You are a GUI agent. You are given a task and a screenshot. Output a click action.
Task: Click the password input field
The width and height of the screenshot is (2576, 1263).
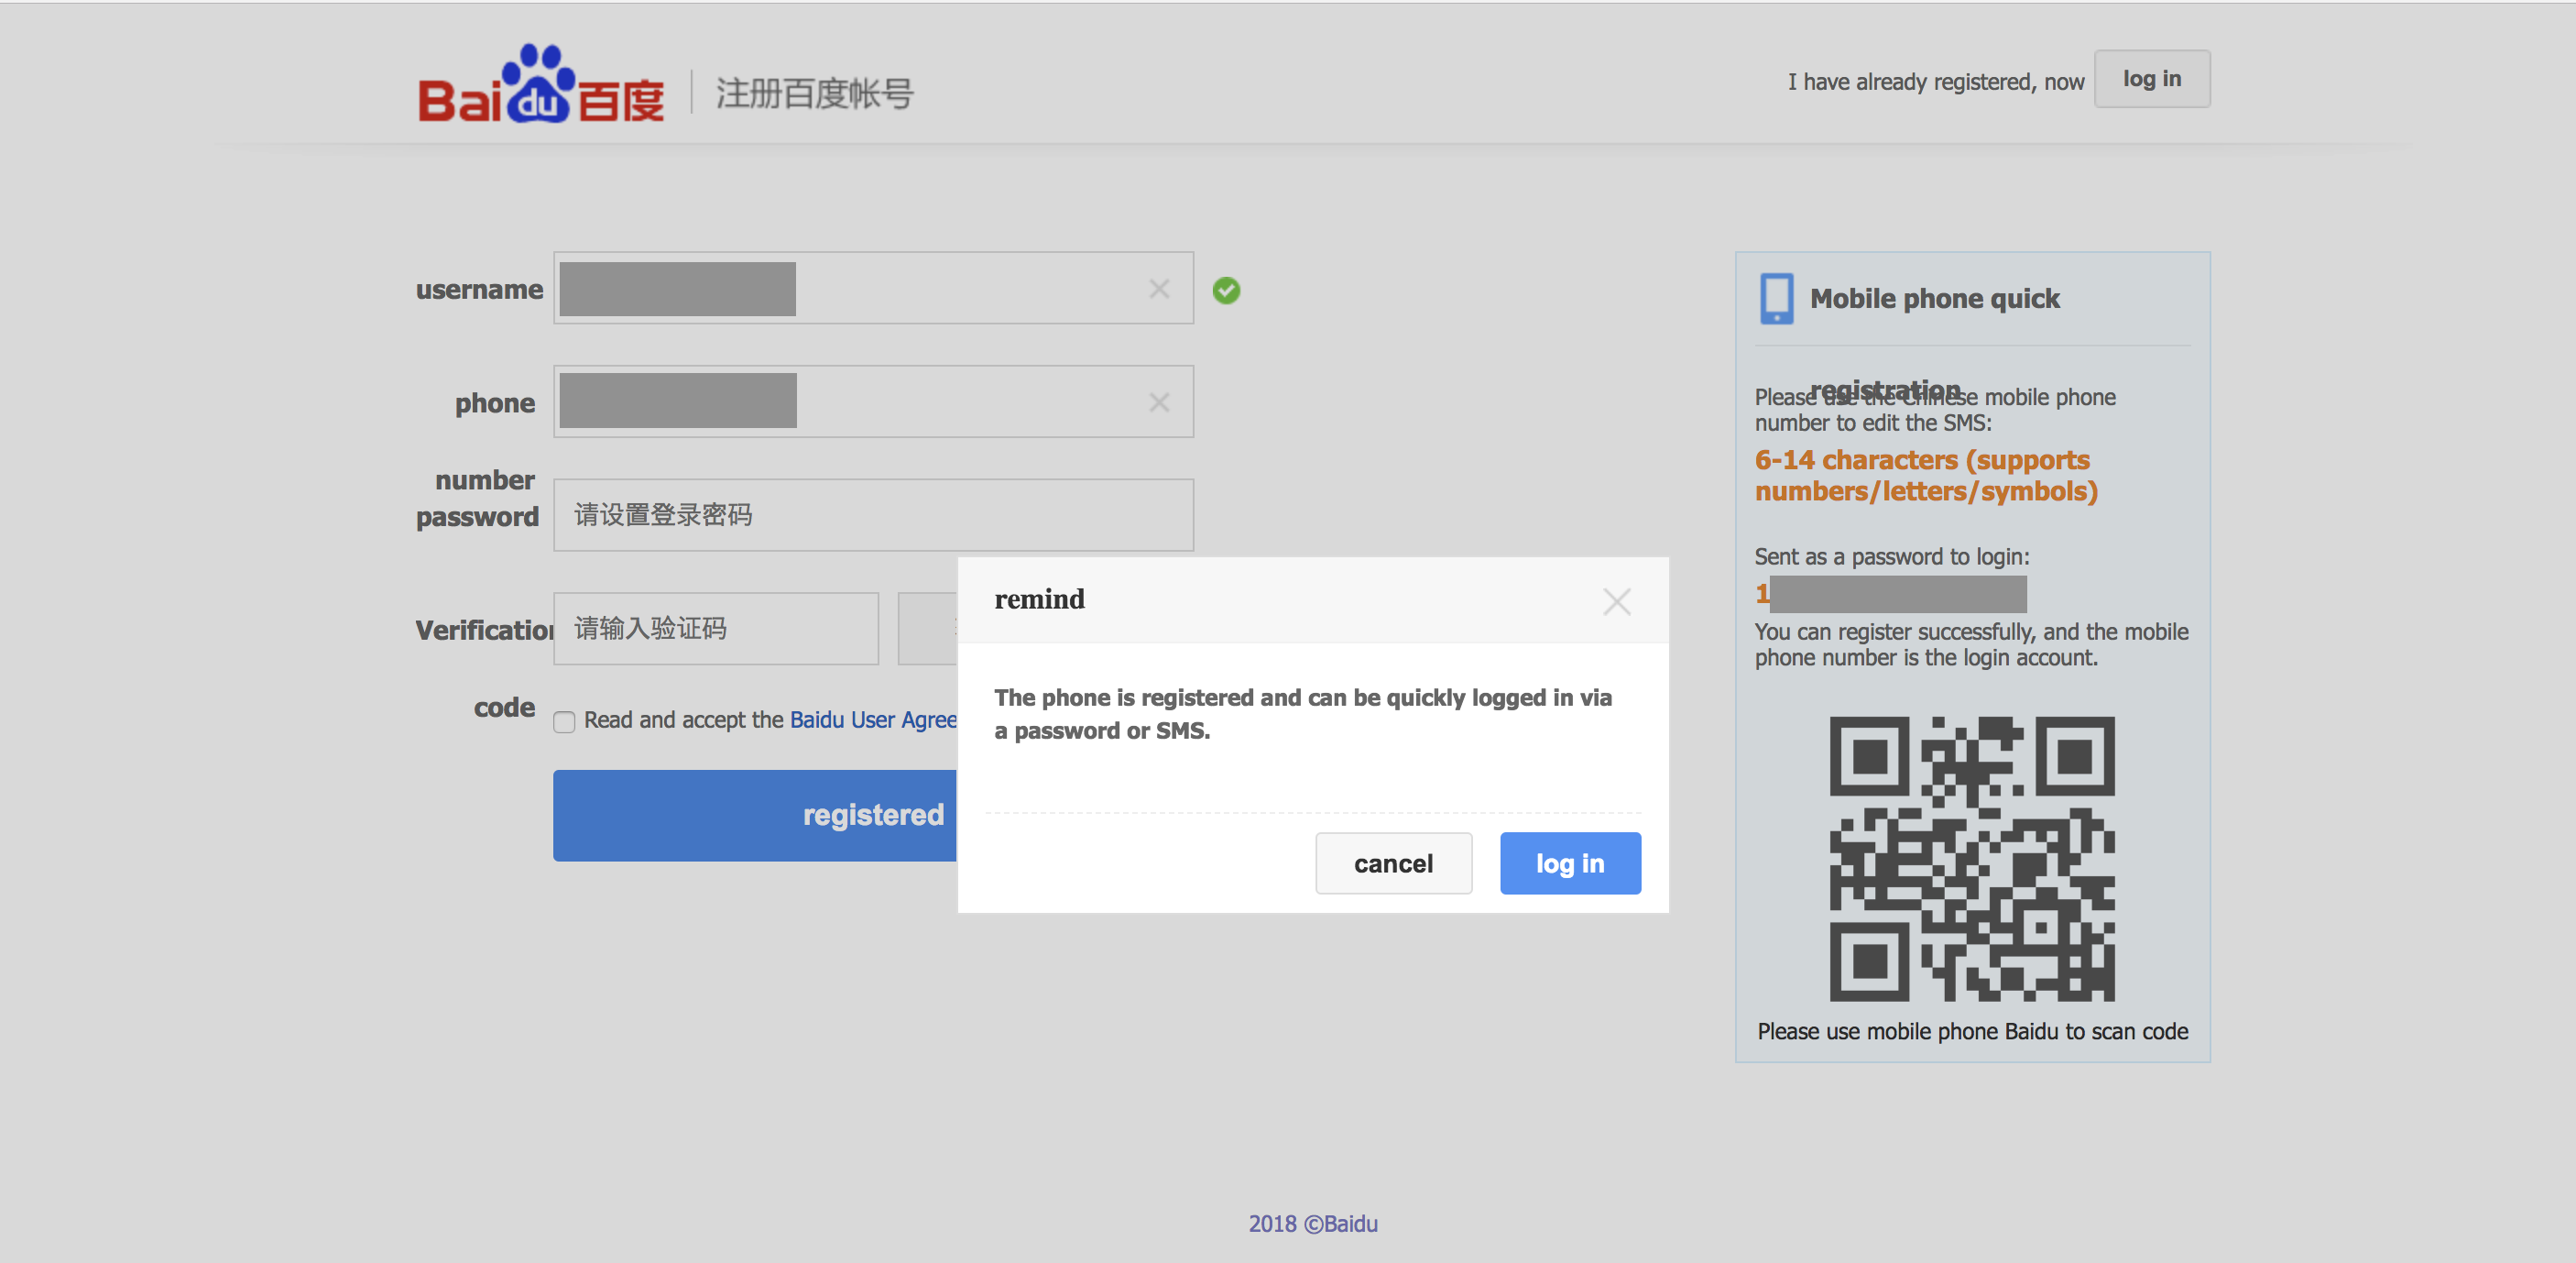pos(872,515)
